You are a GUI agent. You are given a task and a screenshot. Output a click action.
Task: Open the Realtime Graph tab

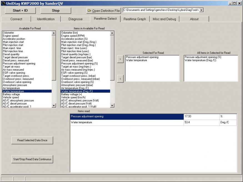(x=135, y=19)
